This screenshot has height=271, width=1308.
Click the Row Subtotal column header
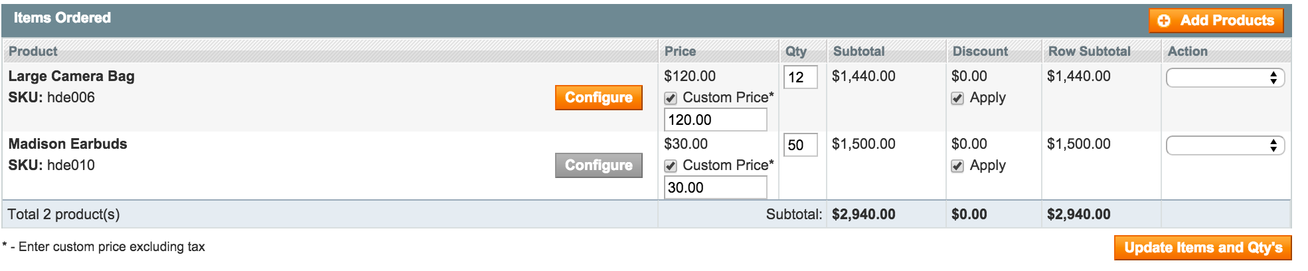click(x=1089, y=51)
